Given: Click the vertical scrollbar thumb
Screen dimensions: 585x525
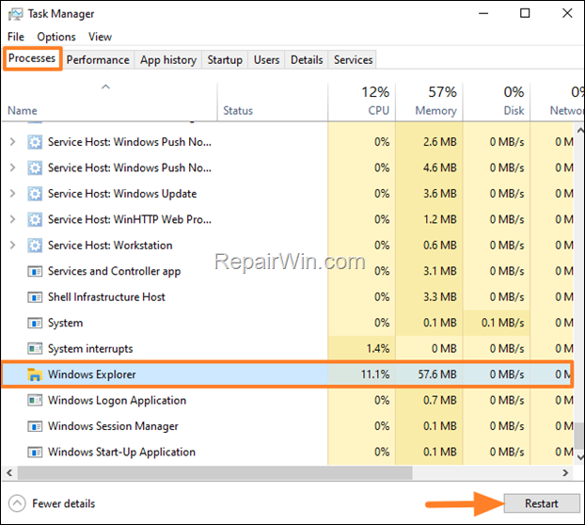Looking at the screenshot, I should click(x=579, y=436).
